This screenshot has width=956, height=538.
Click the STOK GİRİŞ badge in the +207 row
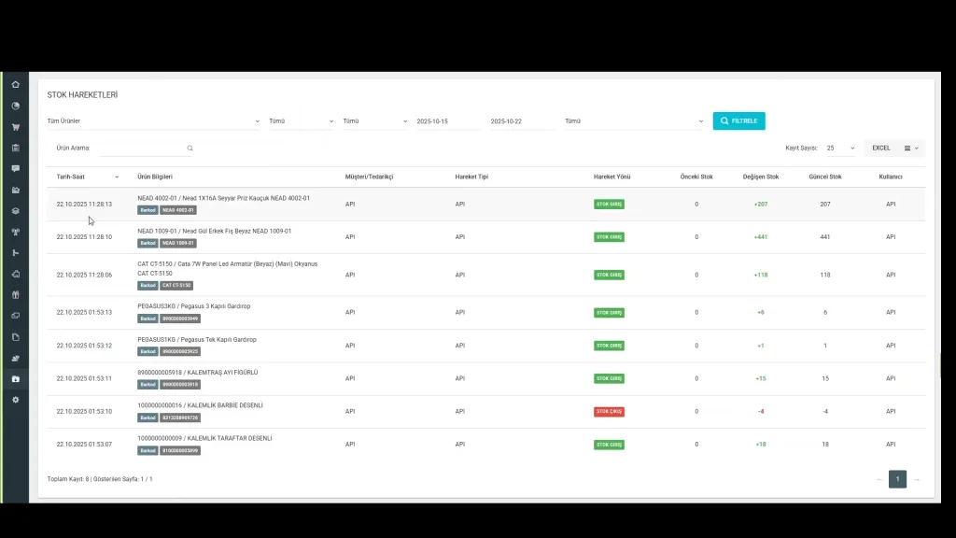click(609, 205)
